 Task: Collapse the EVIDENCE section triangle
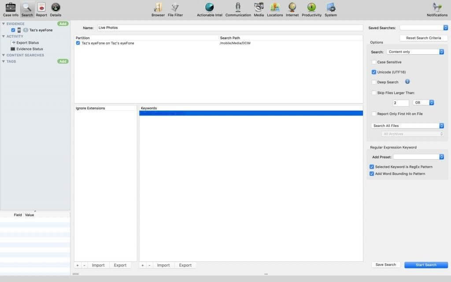[x=4, y=24]
